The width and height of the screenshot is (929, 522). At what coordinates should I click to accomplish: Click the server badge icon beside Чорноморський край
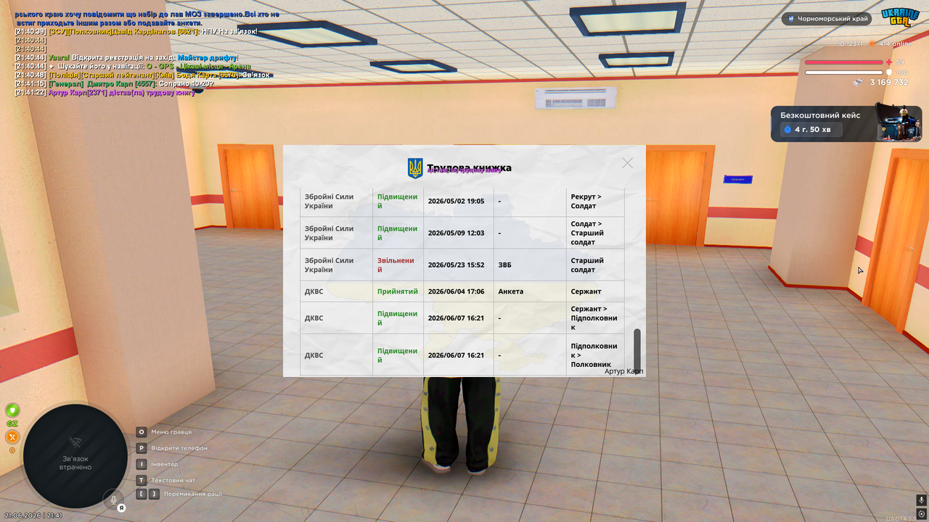[790, 19]
